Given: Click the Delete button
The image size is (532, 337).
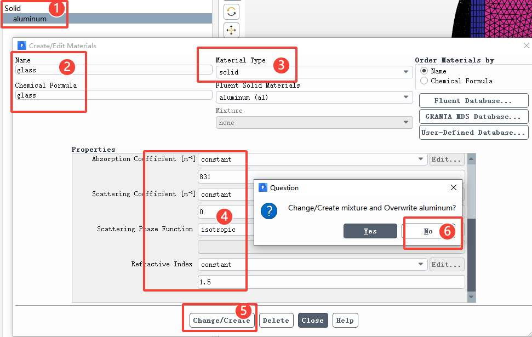Looking at the screenshot, I should 276,321.
